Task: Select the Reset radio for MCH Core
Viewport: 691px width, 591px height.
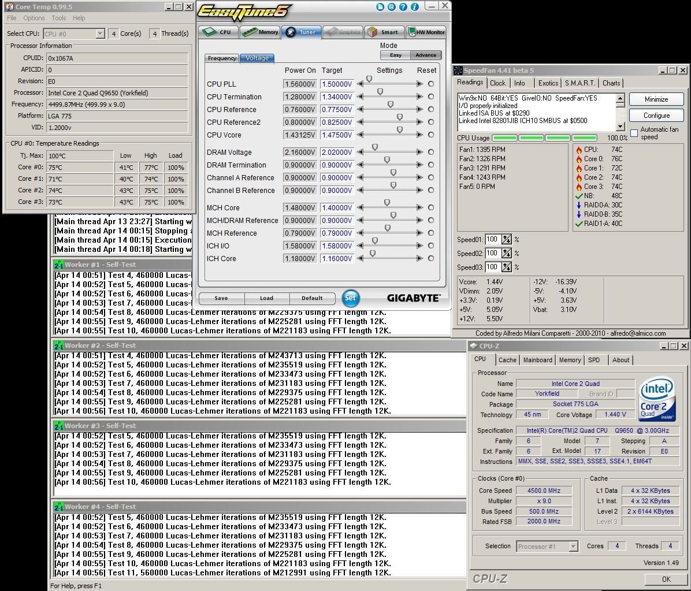Action: point(431,207)
